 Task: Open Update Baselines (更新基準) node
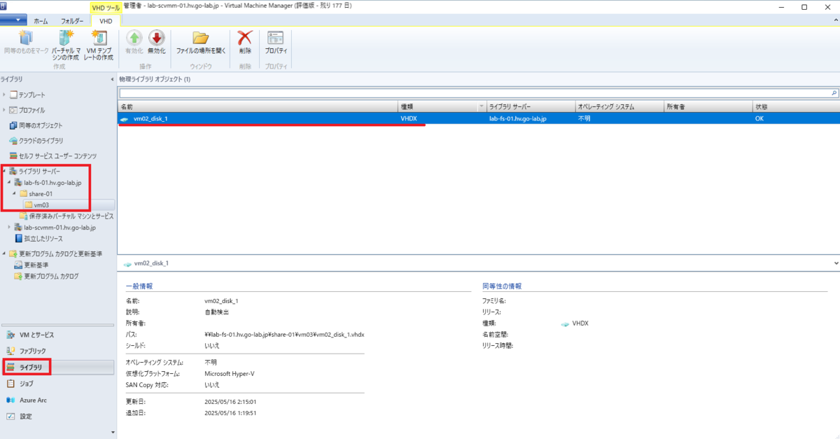(36, 265)
